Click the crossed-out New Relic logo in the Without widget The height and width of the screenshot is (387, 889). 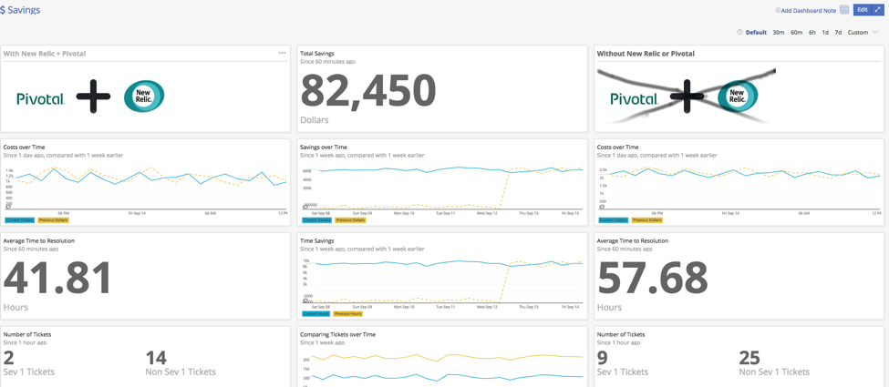click(x=738, y=97)
